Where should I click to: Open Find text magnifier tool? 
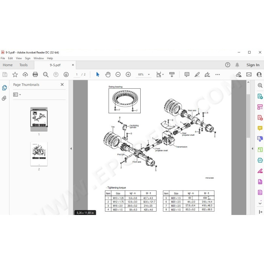point(46,74)
